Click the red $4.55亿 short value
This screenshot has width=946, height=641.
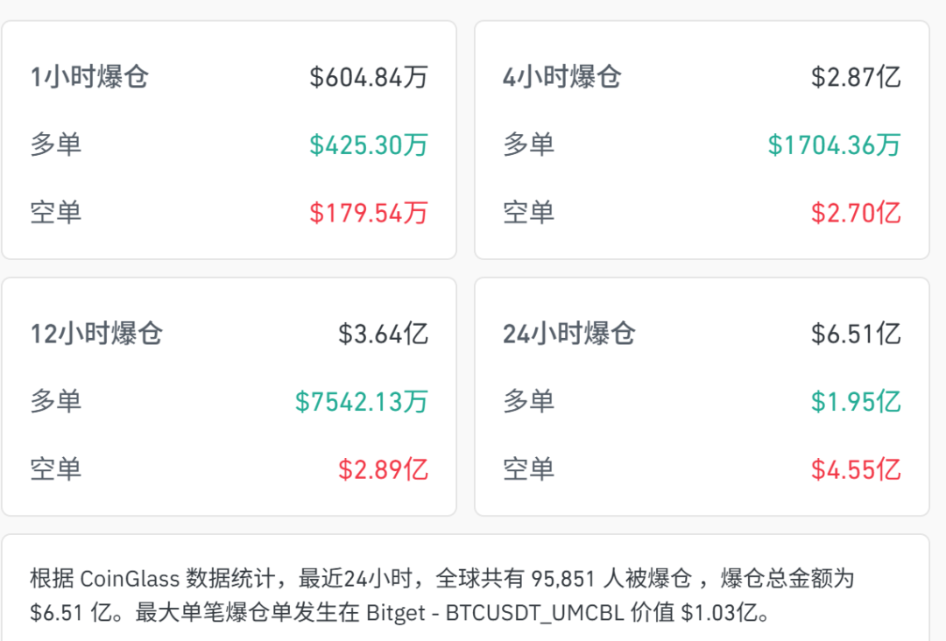pyautogui.click(x=856, y=469)
